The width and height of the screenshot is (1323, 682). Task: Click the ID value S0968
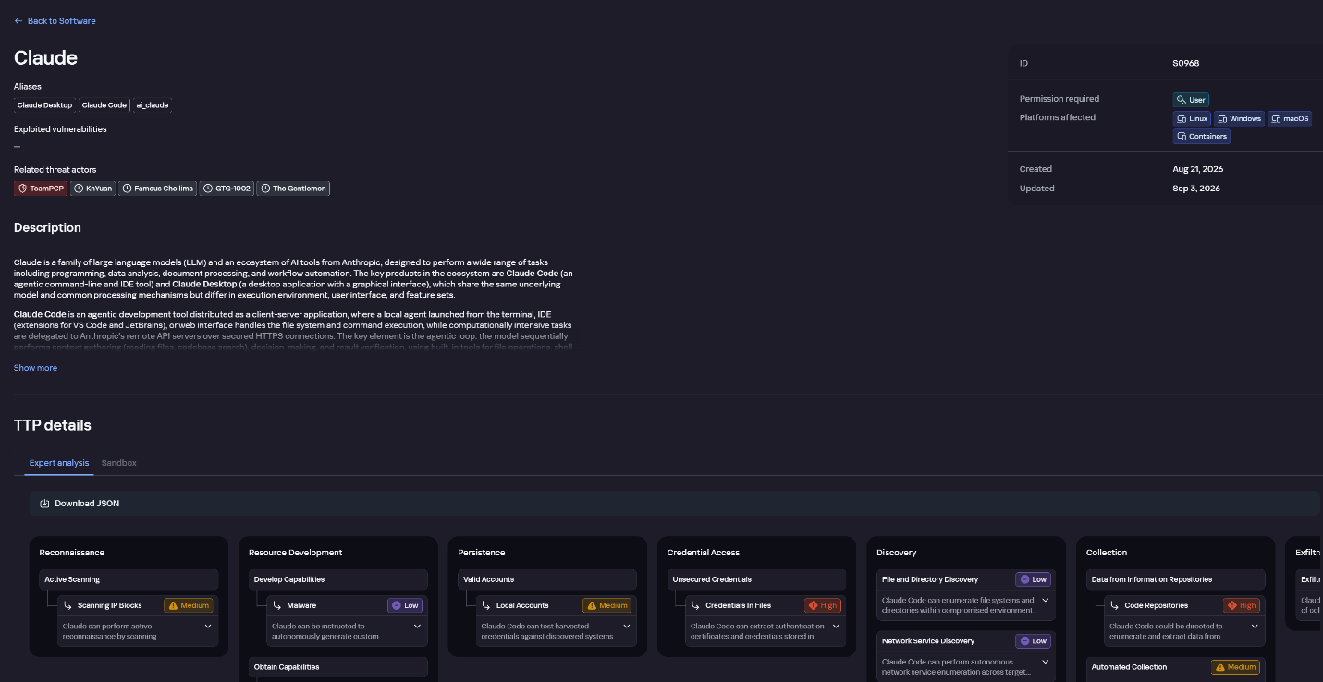(1186, 63)
